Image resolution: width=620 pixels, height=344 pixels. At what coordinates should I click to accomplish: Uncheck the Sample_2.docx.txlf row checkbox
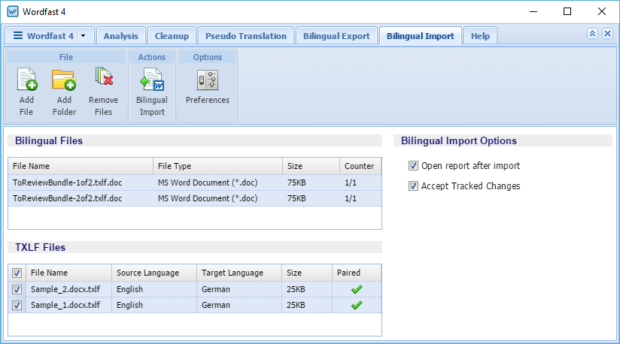(17, 290)
